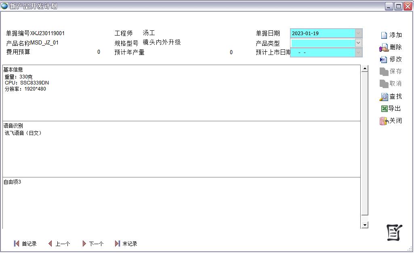Viewport: 414px width, 253px height.
Task: Open the 产品类型 dropdown arrow
Action: pyautogui.click(x=358, y=43)
